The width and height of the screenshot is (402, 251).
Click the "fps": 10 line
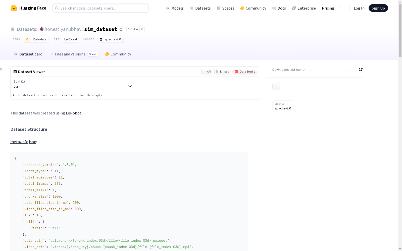click(x=32, y=215)
